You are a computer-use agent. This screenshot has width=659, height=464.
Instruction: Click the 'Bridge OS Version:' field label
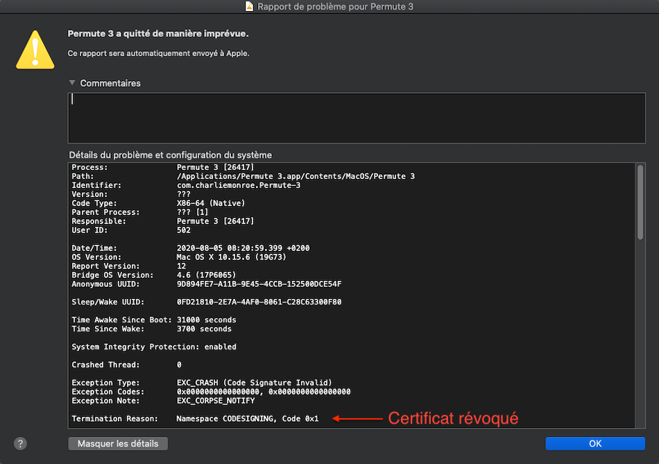pyautogui.click(x=112, y=275)
